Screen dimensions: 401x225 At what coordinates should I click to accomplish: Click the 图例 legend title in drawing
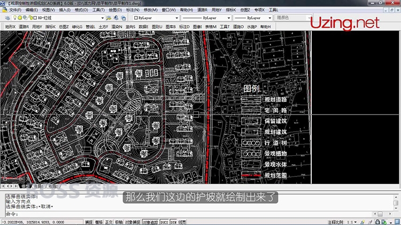coord(251,89)
